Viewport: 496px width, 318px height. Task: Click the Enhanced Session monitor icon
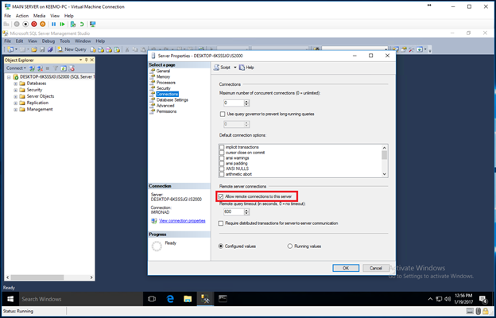(x=93, y=24)
